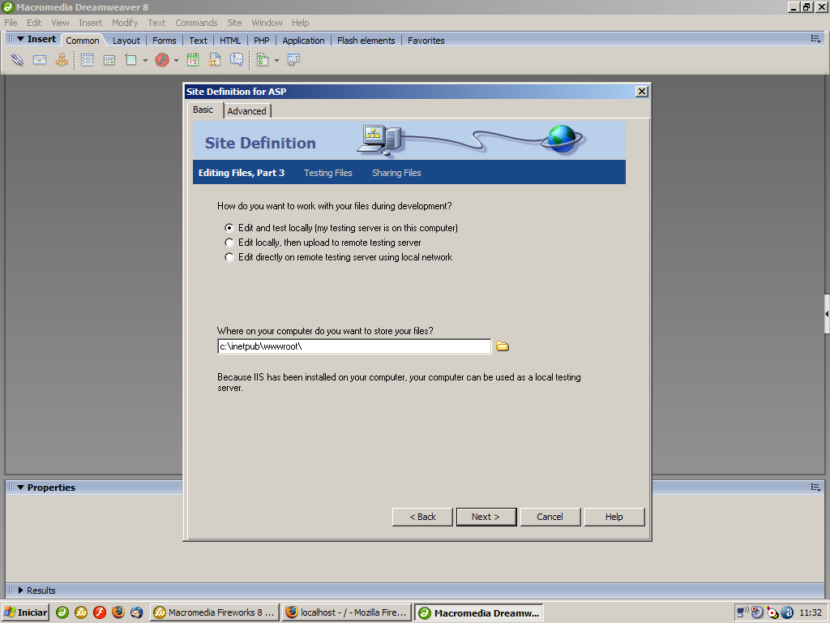Image resolution: width=830 pixels, height=623 pixels.
Task: Open the View menu
Action: click(x=60, y=23)
